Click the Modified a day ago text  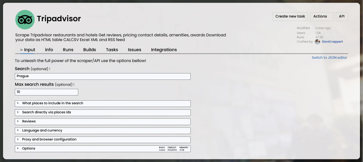pos(314,28)
